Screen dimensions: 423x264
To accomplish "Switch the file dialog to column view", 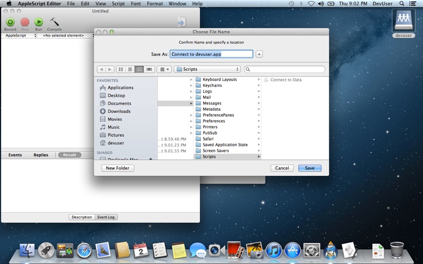I will [x=139, y=69].
